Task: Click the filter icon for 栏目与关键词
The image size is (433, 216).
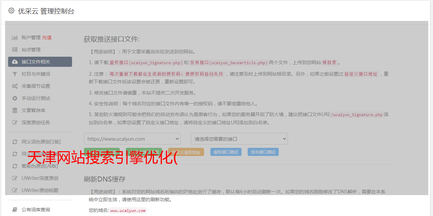Action: [15, 74]
